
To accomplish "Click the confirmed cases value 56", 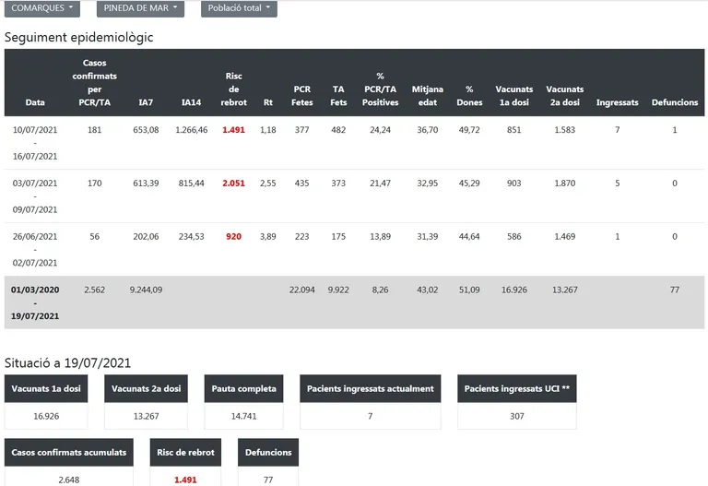I will [94, 236].
